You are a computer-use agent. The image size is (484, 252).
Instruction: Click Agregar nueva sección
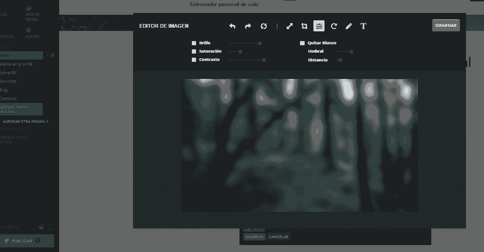[21, 109]
